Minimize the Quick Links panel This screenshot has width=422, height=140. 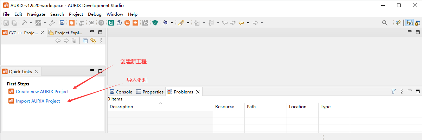pos(92,70)
